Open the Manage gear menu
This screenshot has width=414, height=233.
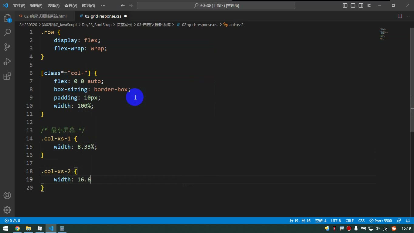tap(7, 210)
